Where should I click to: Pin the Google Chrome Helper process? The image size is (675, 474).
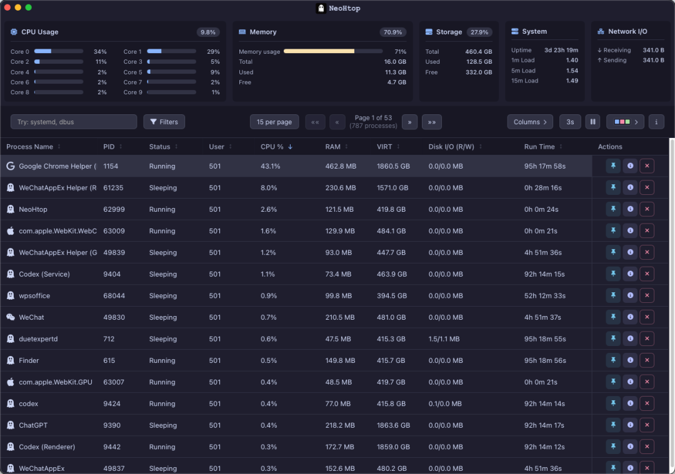613,166
